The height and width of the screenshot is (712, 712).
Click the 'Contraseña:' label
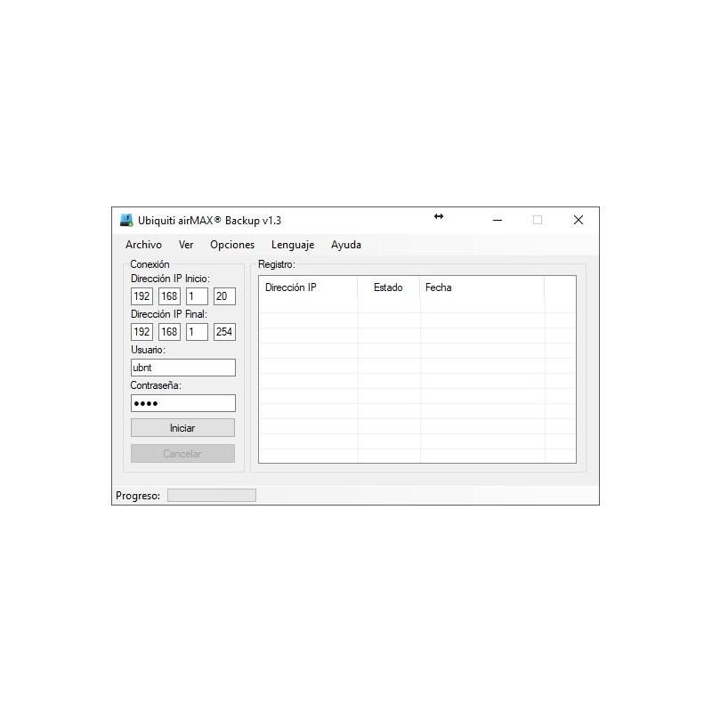pyautogui.click(x=156, y=385)
